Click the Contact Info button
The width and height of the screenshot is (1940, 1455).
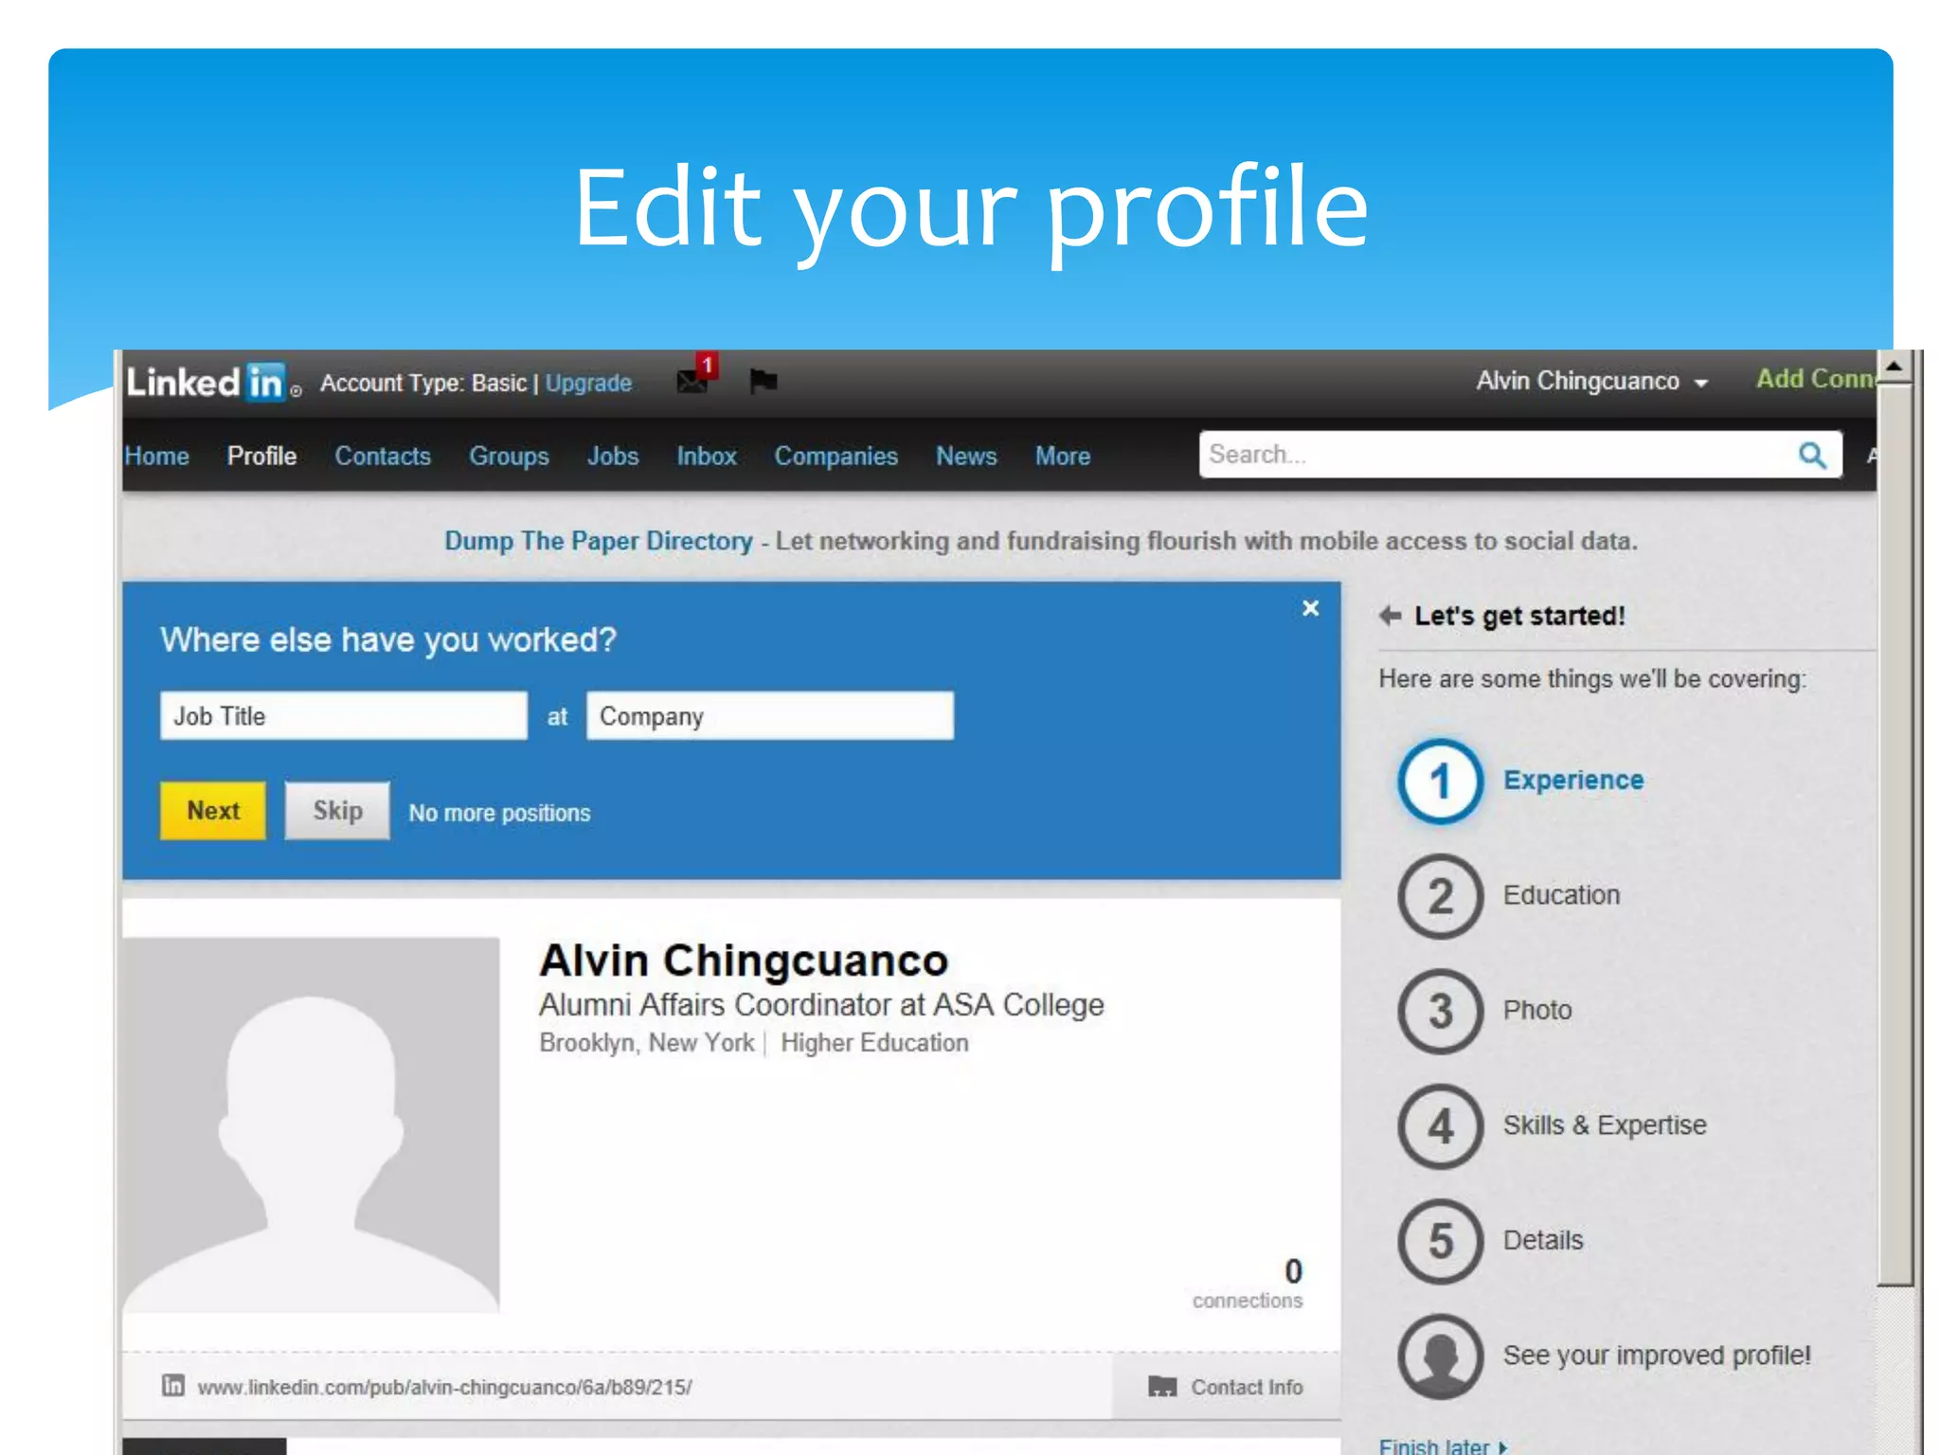pos(1226,1387)
